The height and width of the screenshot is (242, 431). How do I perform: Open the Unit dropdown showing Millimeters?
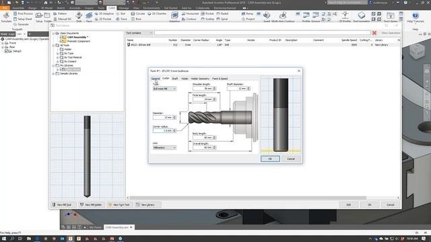164,148
